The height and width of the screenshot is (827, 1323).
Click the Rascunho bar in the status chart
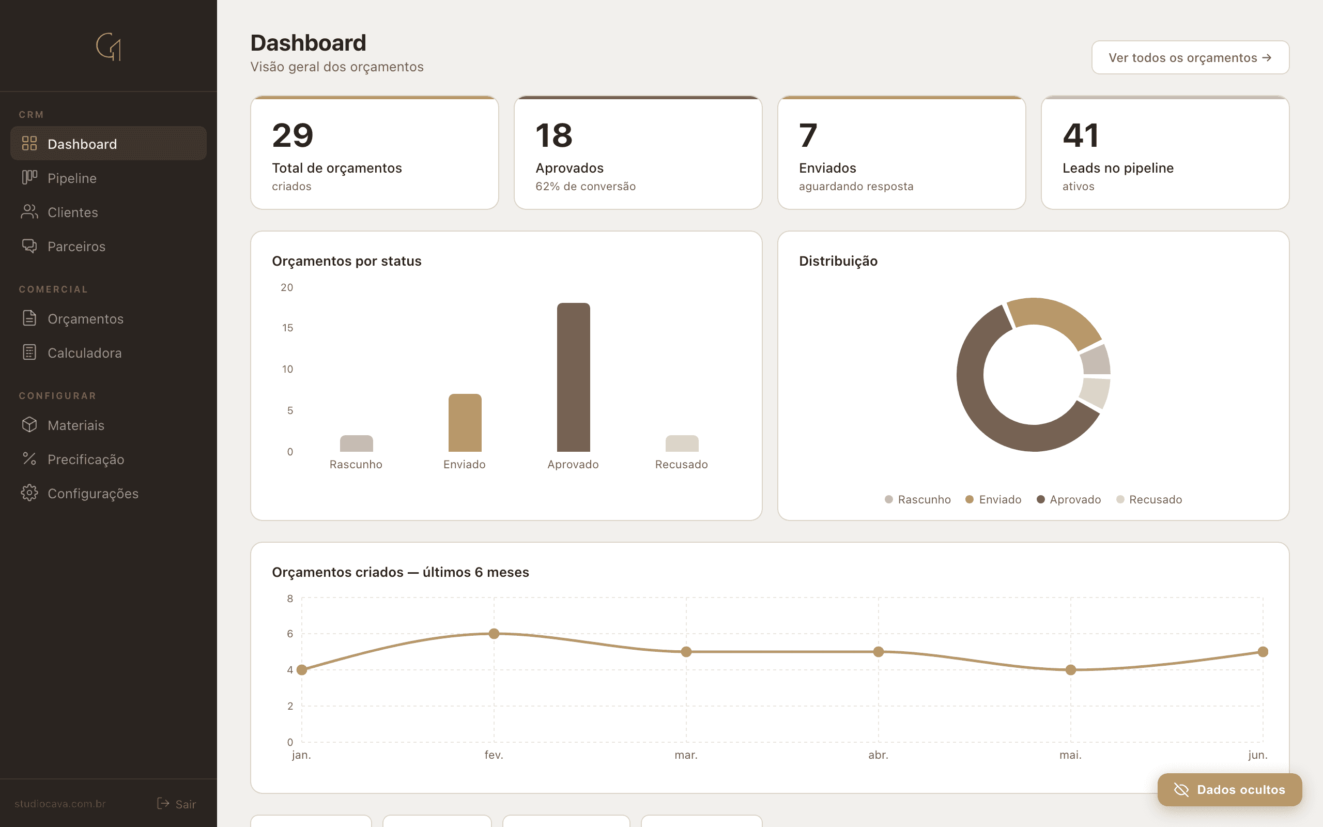coord(357,443)
